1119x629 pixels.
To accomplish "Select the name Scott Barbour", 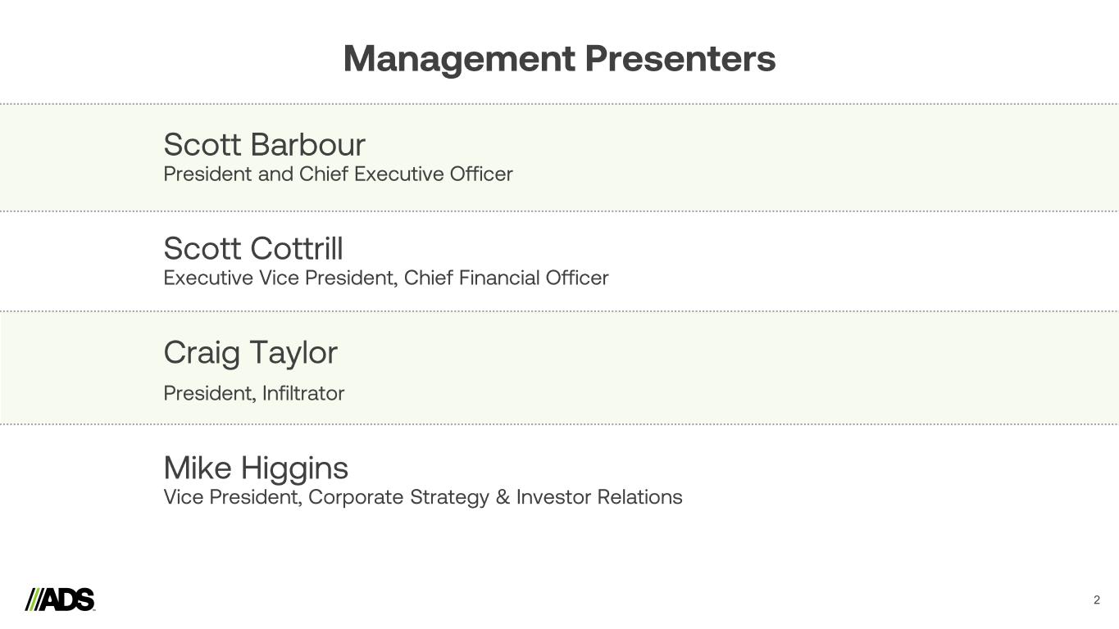I will (264, 145).
